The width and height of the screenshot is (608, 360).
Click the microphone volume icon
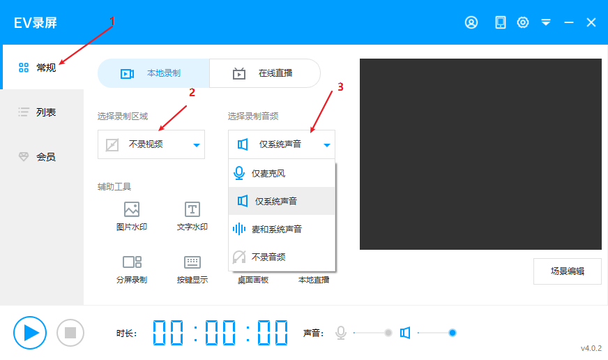click(x=341, y=333)
